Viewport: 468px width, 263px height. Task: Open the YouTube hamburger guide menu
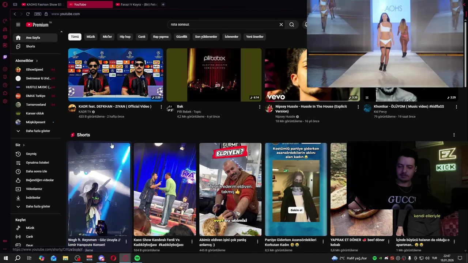[x=18, y=24]
